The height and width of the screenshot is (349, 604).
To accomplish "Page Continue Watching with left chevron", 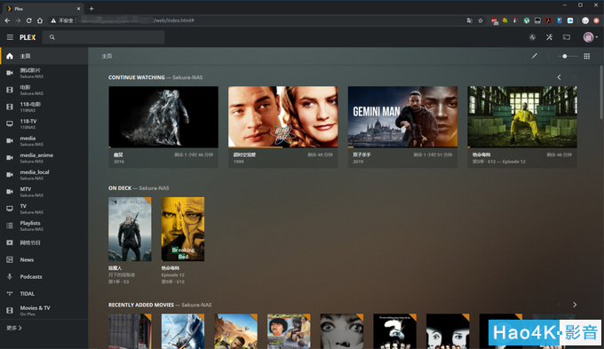I will (x=559, y=77).
